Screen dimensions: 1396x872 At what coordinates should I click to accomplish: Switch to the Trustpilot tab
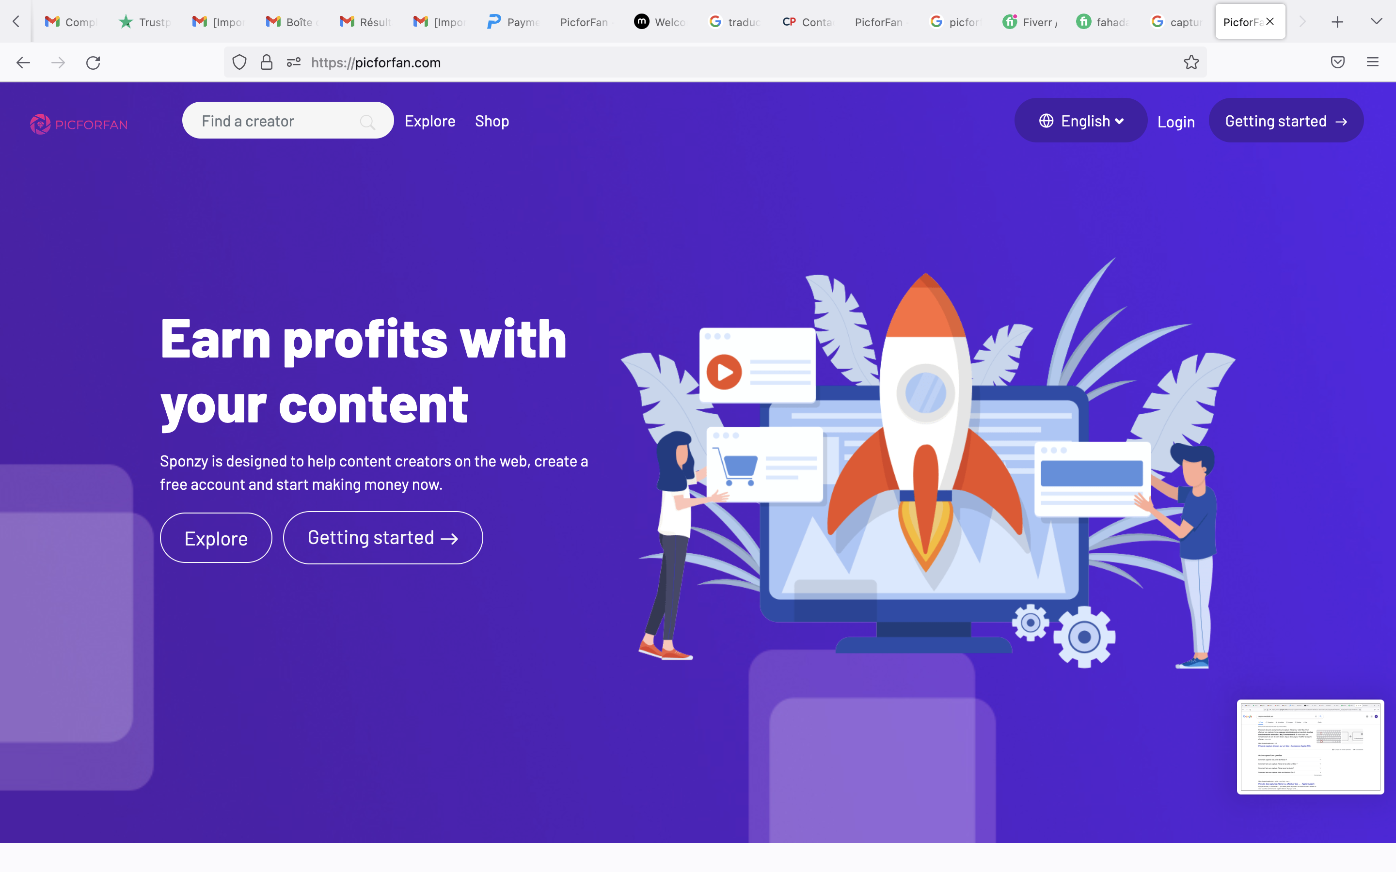coord(145,22)
